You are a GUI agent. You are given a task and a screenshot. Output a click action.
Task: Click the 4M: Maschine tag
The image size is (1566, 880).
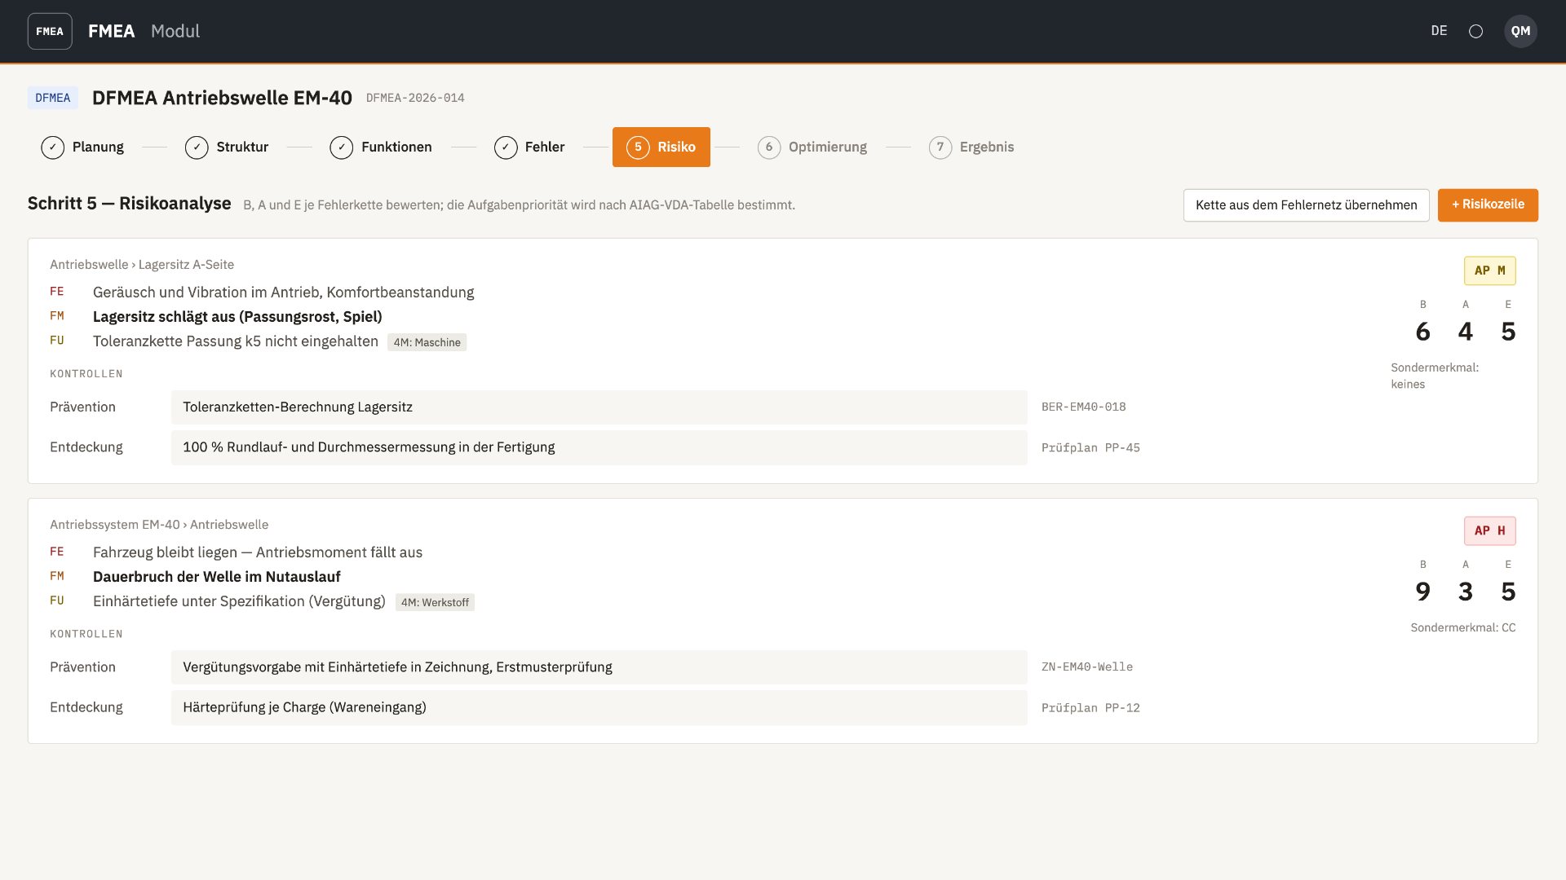pos(427,342)
